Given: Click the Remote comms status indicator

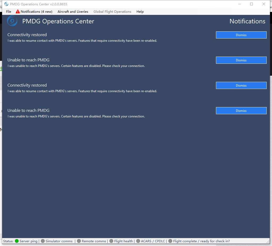Looking at the screenshot, I should click(79, 241).
